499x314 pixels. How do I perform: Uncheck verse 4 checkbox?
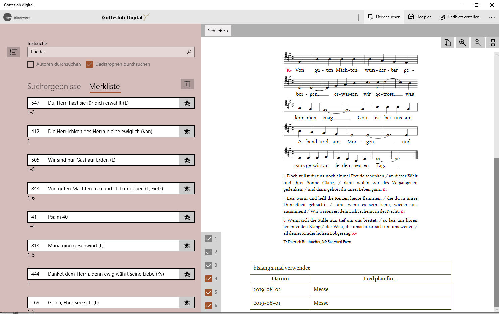tap(209, 279)
